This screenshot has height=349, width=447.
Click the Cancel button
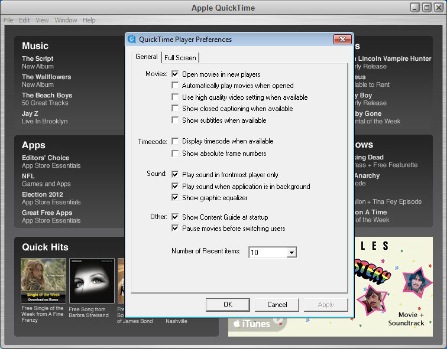277,305
